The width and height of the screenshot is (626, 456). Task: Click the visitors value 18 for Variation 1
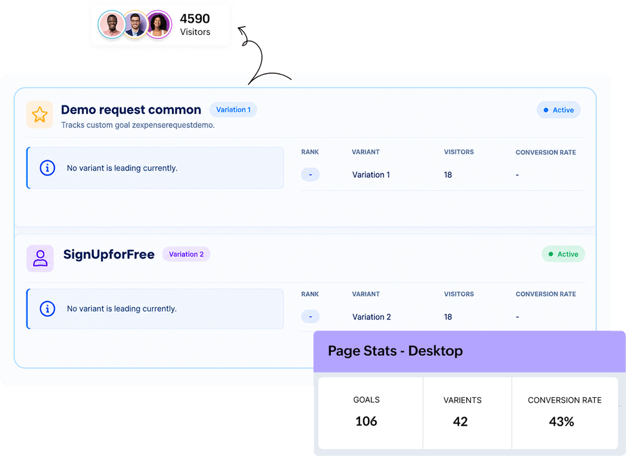click(448, 175)
